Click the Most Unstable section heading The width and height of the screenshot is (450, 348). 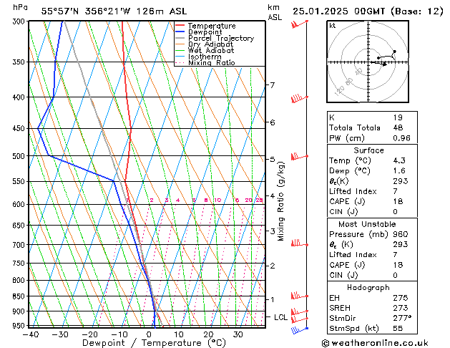pos(367,224)
